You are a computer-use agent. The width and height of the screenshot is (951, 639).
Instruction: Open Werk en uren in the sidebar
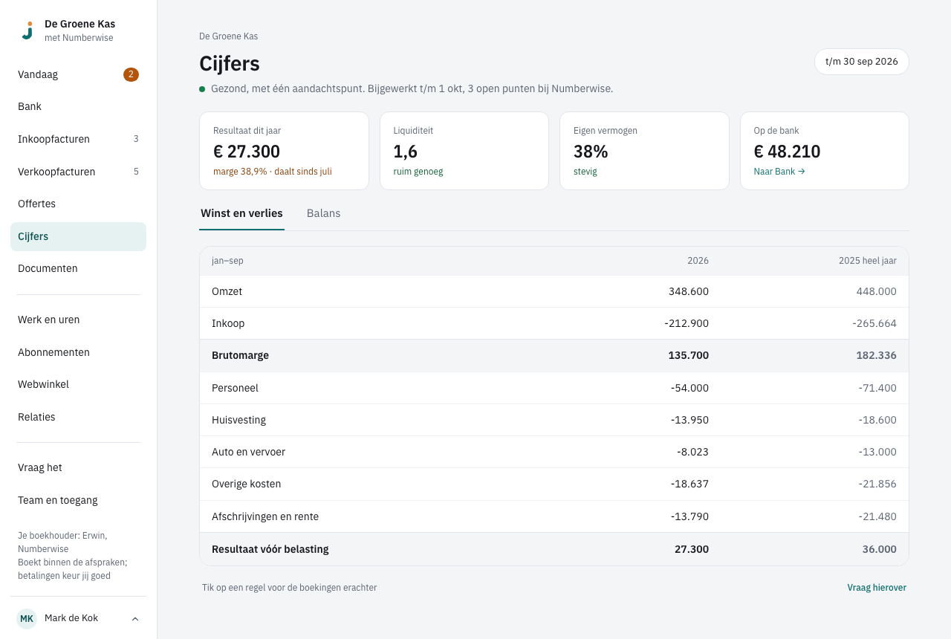pyautogui.click(x=78, y=319)
